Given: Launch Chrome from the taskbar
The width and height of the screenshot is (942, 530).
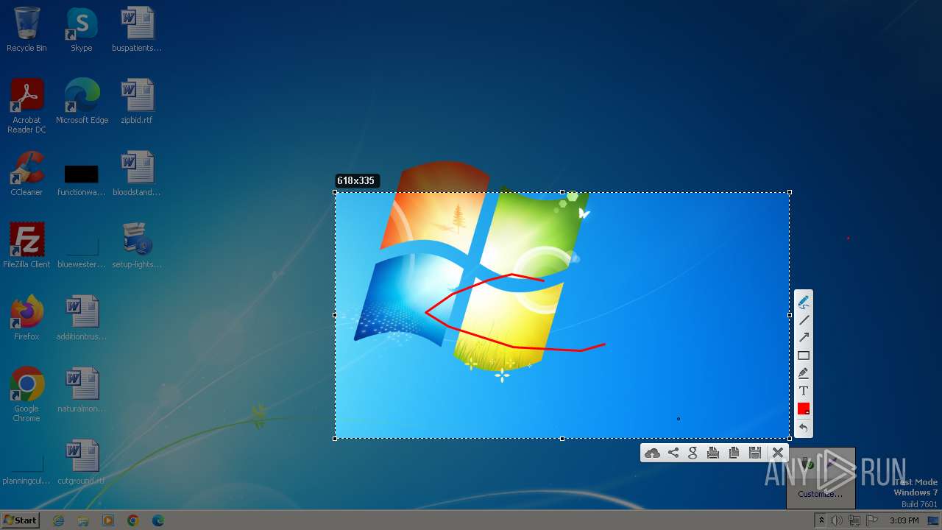Looking at the screenshot, I should [x=133, y=520].
